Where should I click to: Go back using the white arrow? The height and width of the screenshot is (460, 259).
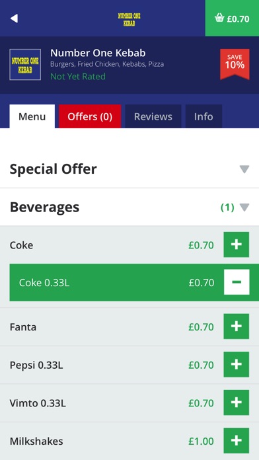pos(14,19)
